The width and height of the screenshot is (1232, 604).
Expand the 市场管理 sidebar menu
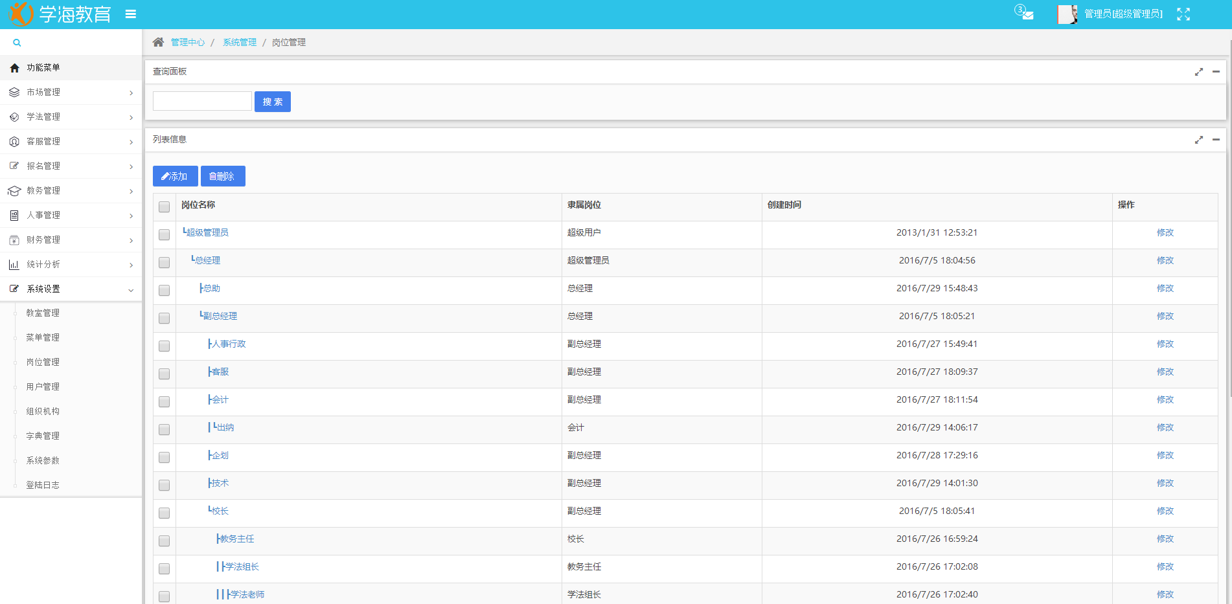click(71, 93)
